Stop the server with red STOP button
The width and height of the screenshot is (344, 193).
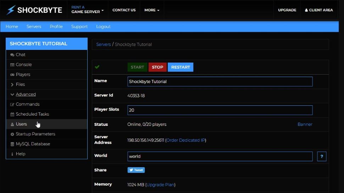(157, 67)
